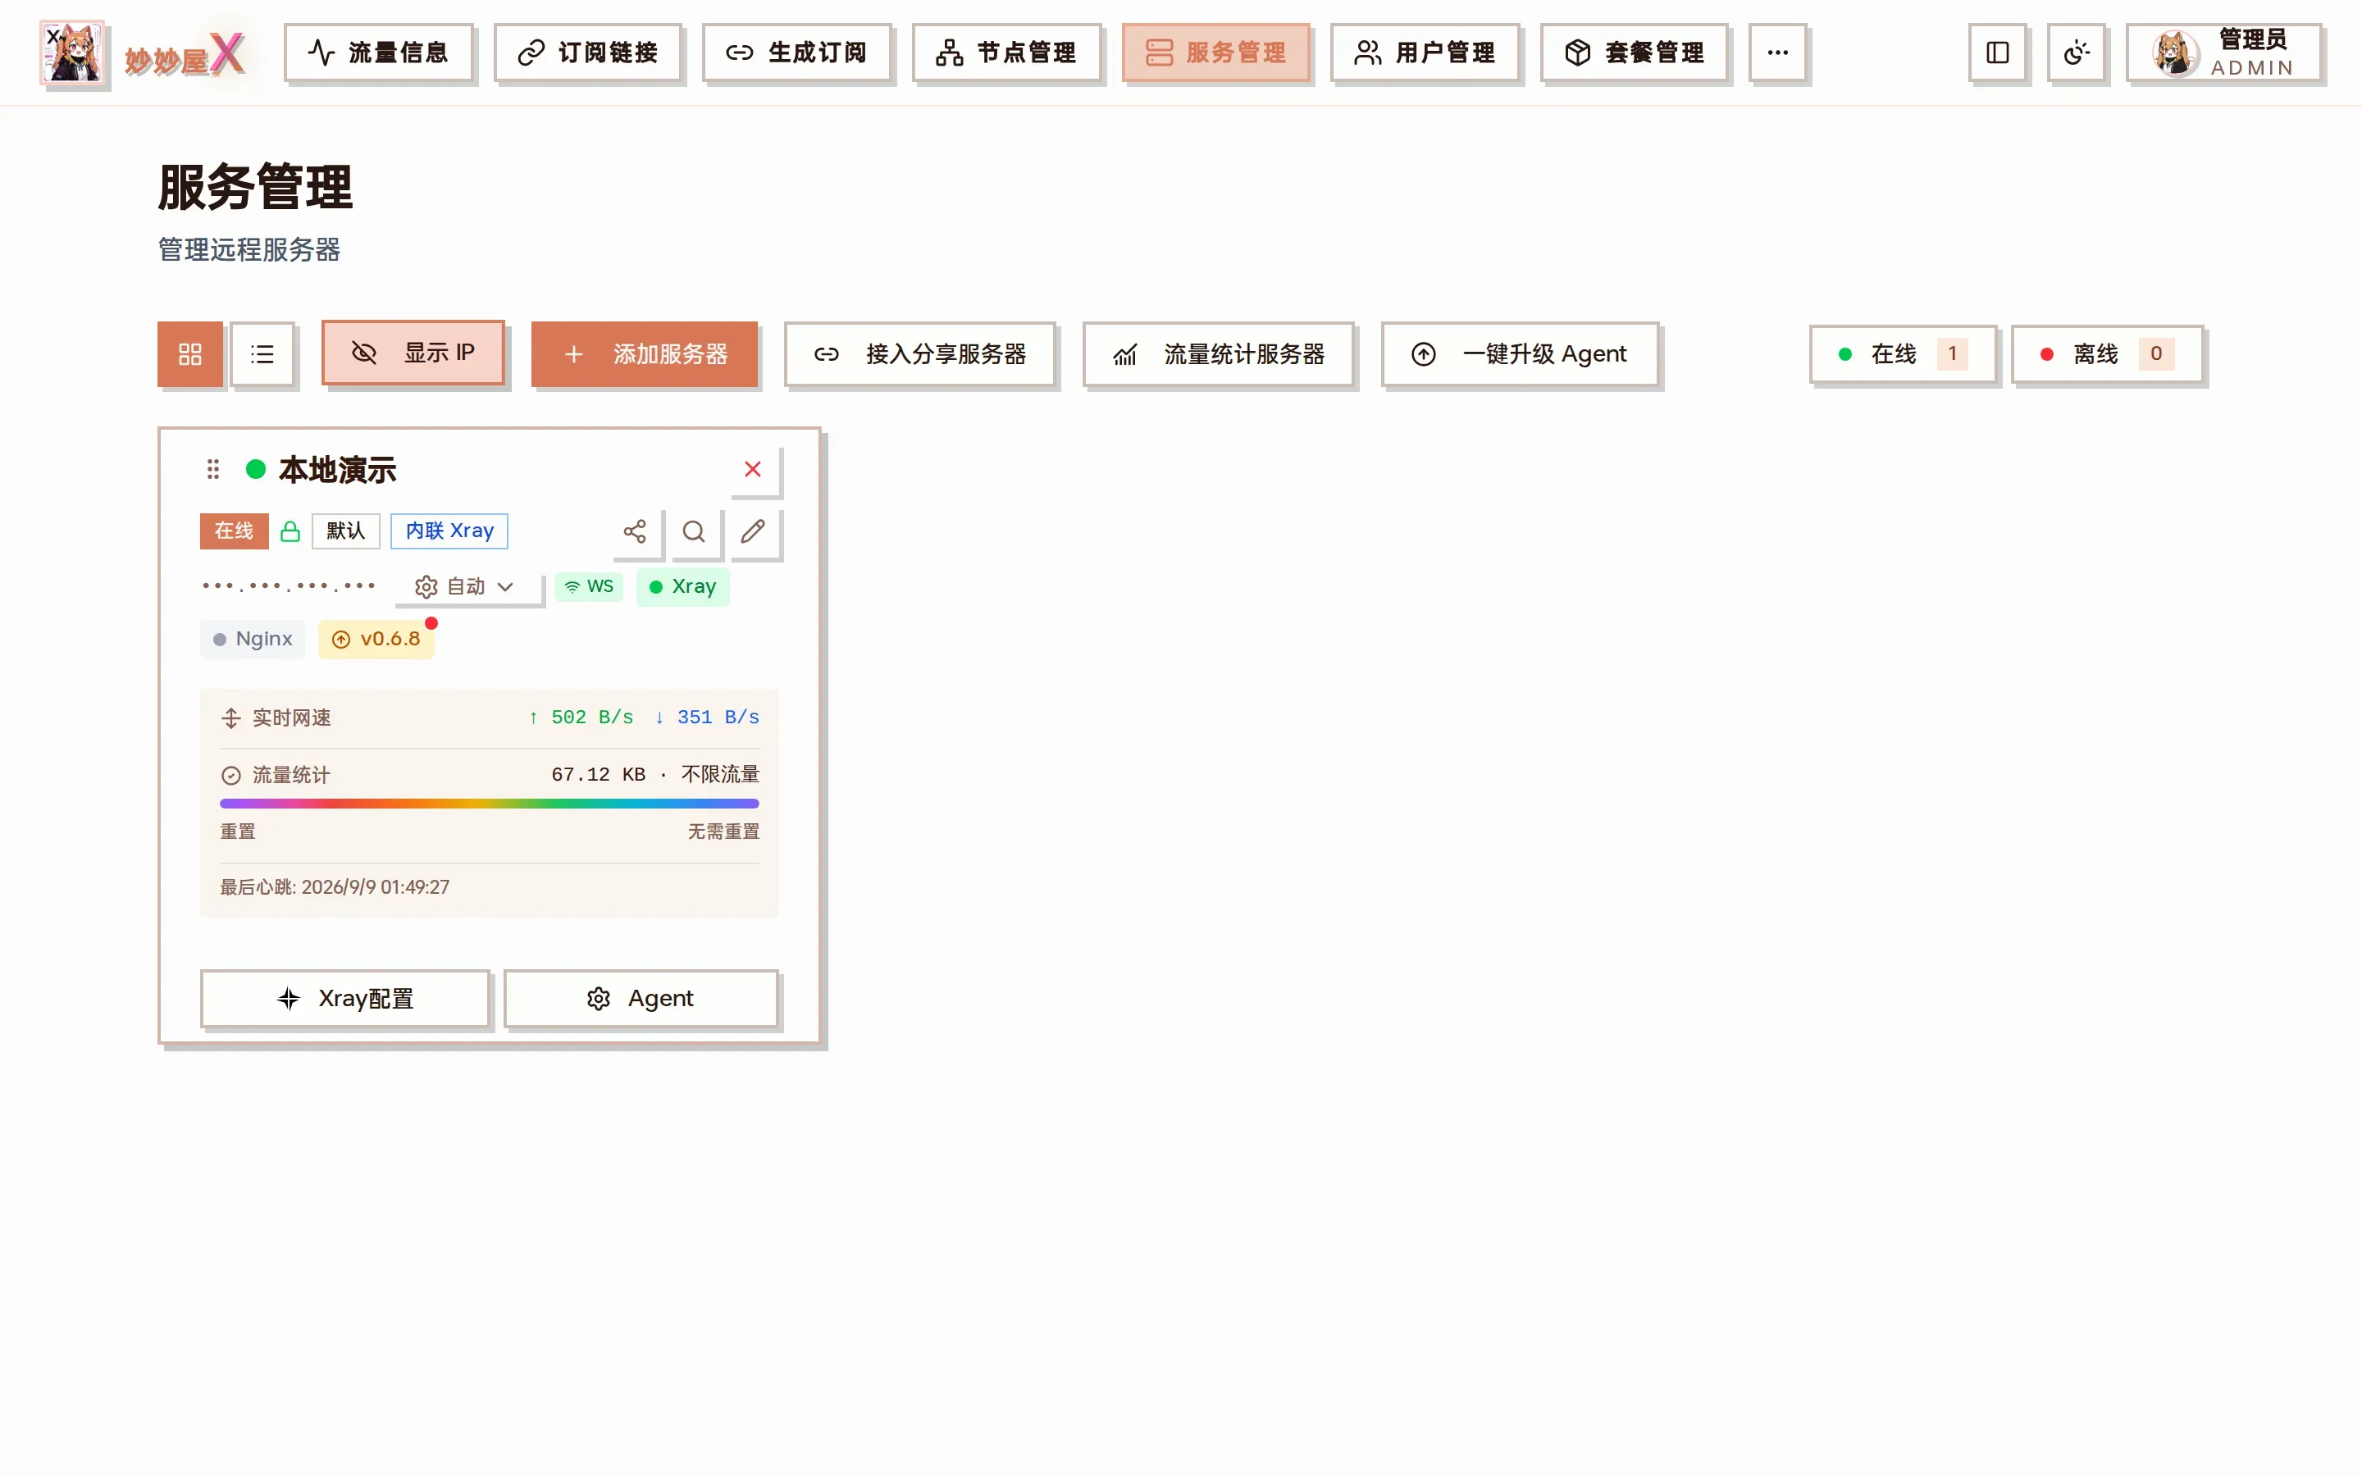Open the Agent settings button
The height and width of the screenshot is (1476, 2362).
[x=641, y=999]
